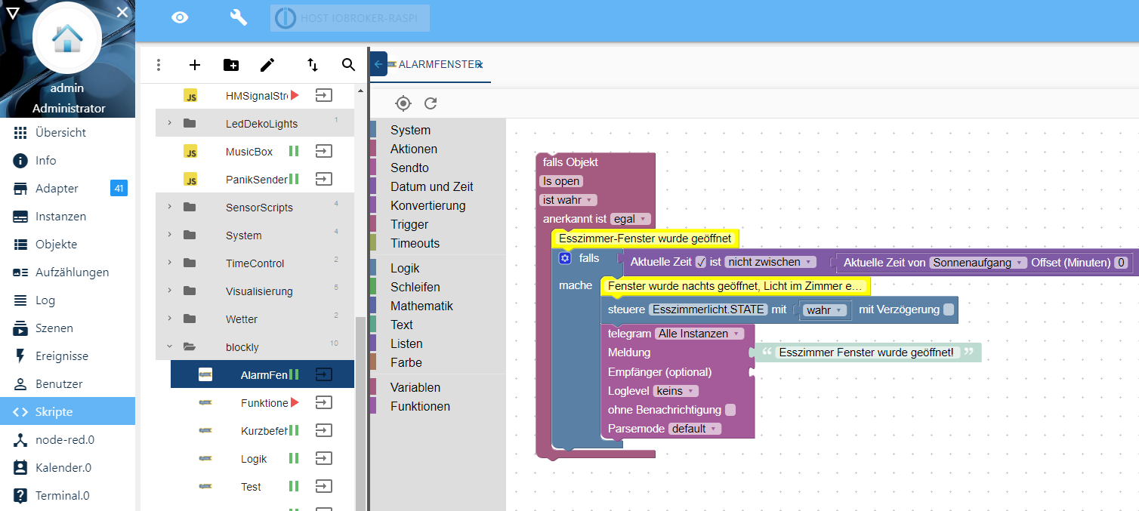Click HOST IOBROKER-RASPI button

coord(350,18)
